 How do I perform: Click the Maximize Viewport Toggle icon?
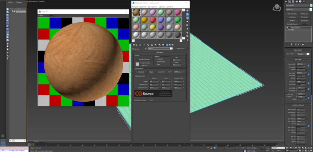click(x=311, y=151)
